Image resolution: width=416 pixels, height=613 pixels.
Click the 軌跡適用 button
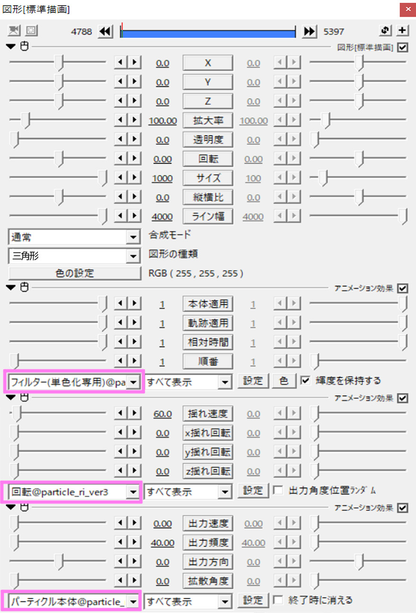[x=208, y=323]
